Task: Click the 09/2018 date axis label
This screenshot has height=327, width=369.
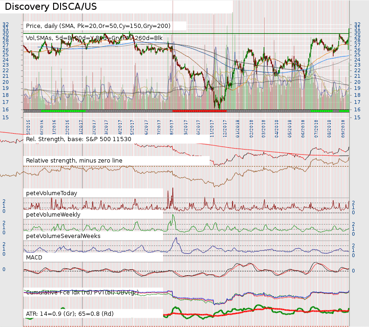Action: coord(343,129)
